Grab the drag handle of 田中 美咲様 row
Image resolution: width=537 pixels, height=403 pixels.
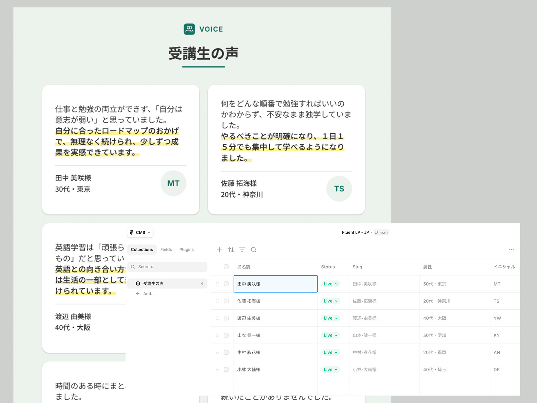coord(217,284)
